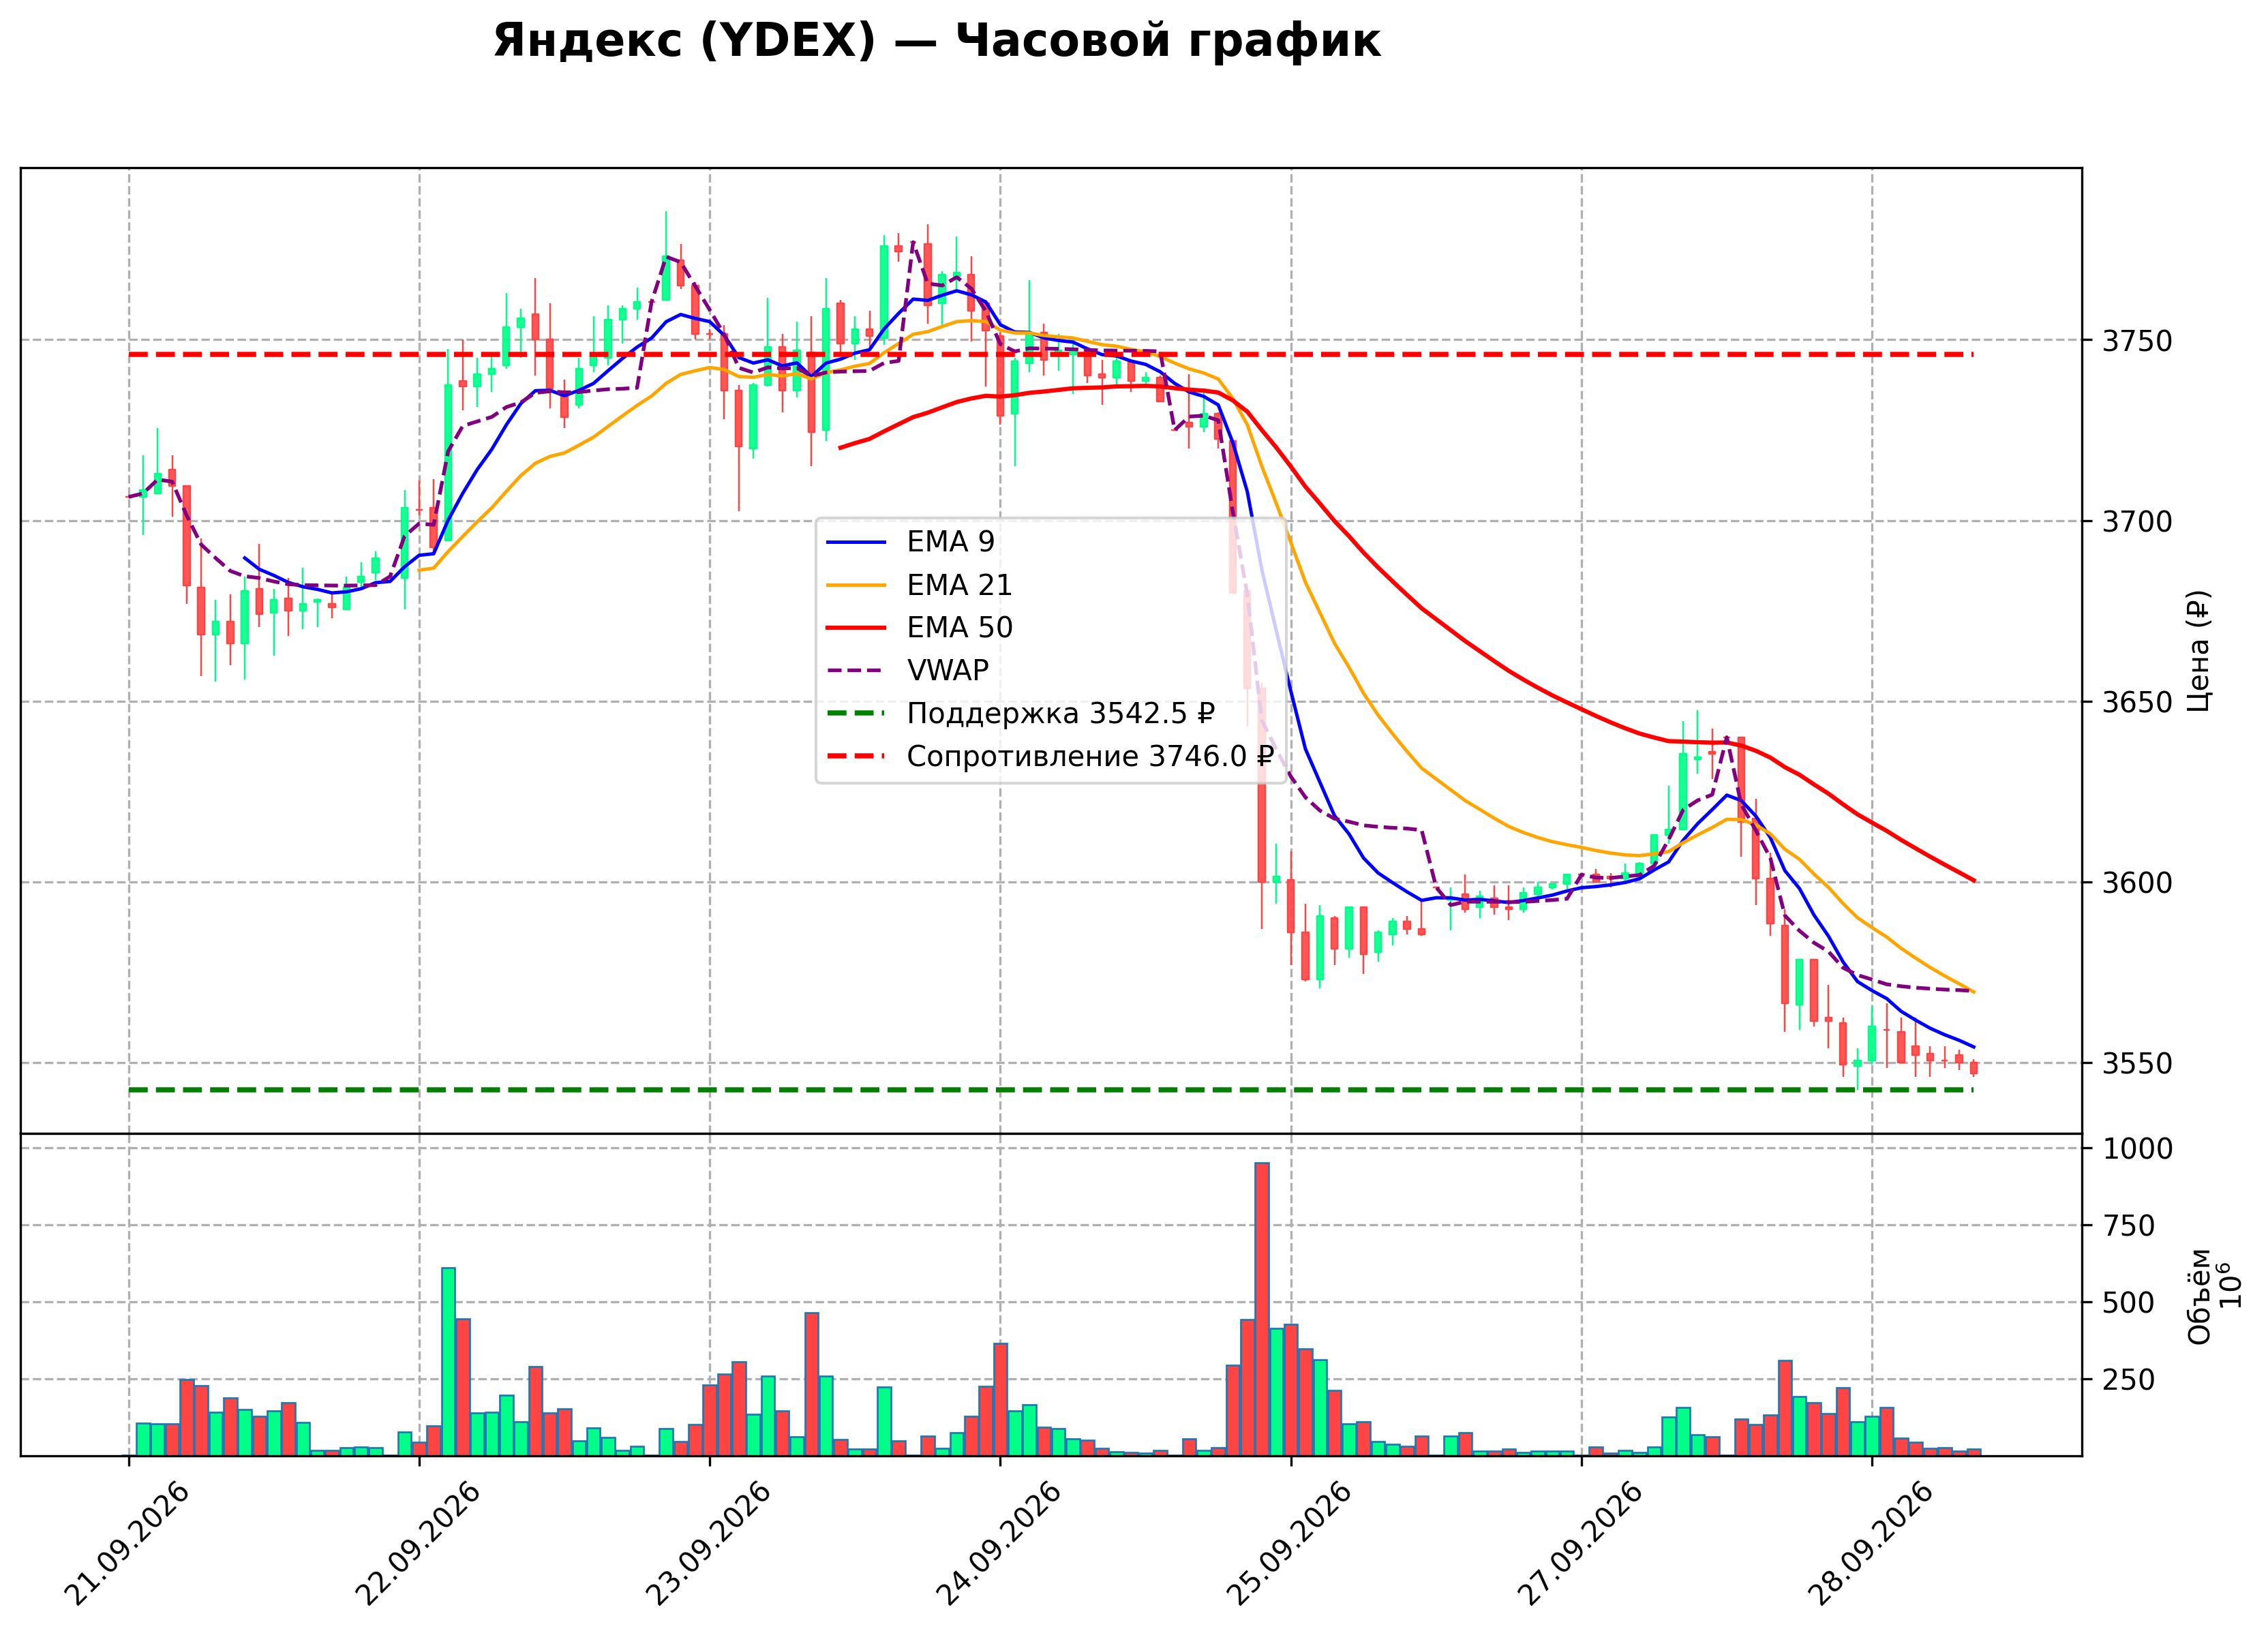The width and height of the screenshot is (2268, 1631).
Task: Click the 3600 price axis label
Action: click(2137, 883)
